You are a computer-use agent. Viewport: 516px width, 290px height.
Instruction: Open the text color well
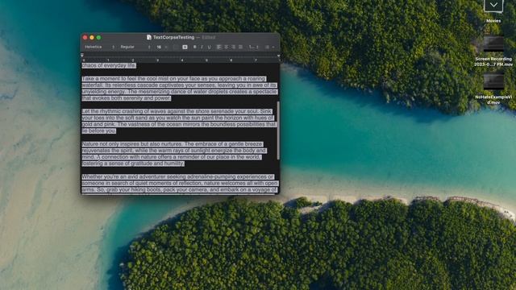[176, 47]
